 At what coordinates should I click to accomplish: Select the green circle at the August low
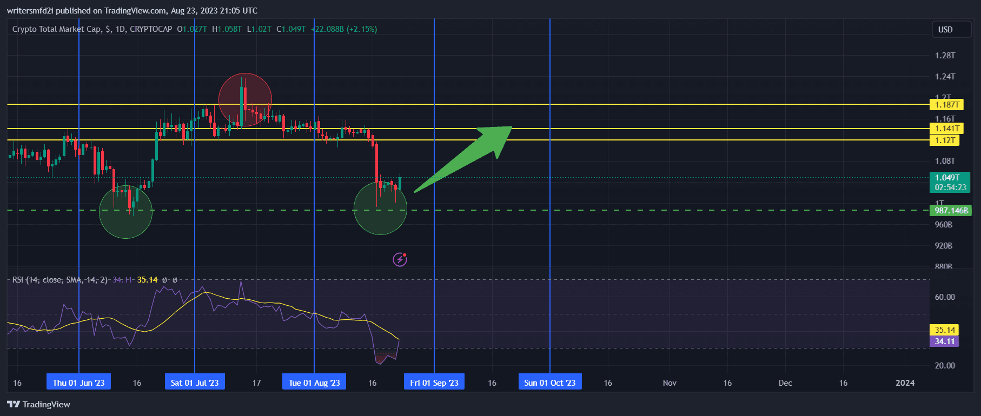click(x=380, y=209)
